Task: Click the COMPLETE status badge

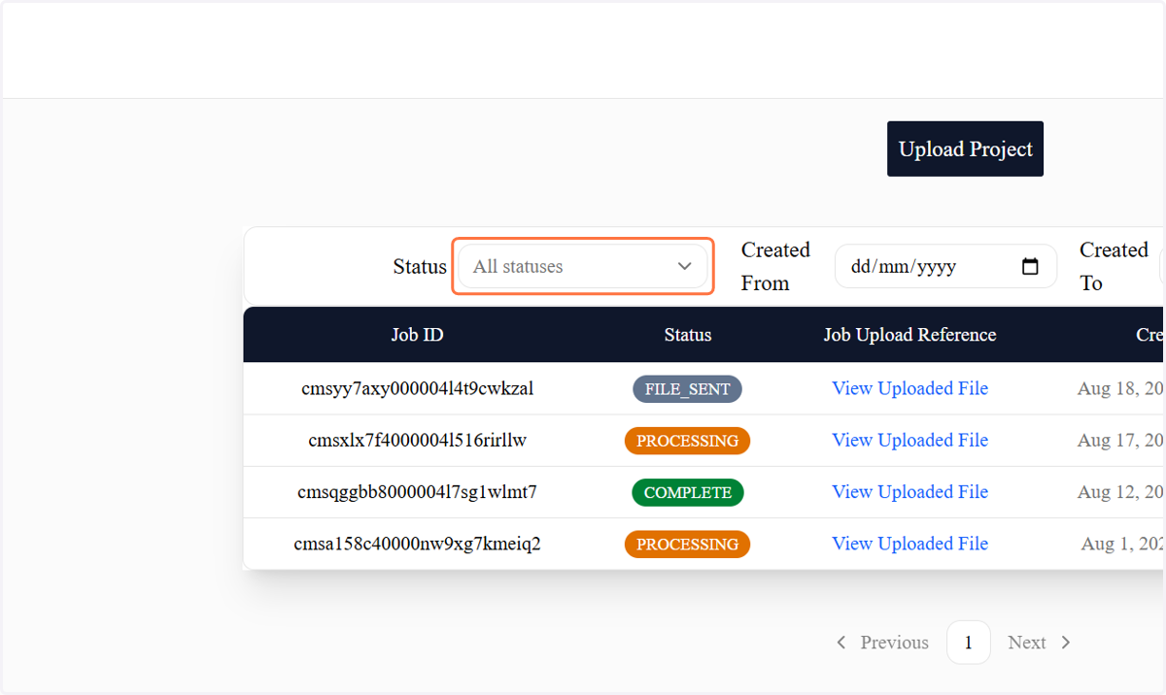Action: (687, 492)
